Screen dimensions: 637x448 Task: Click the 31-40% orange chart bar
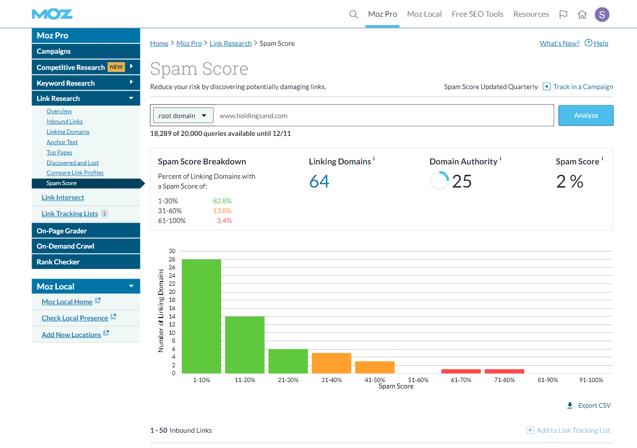click(332, 363)
